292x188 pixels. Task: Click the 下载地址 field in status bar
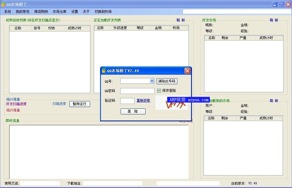[113, 183]
